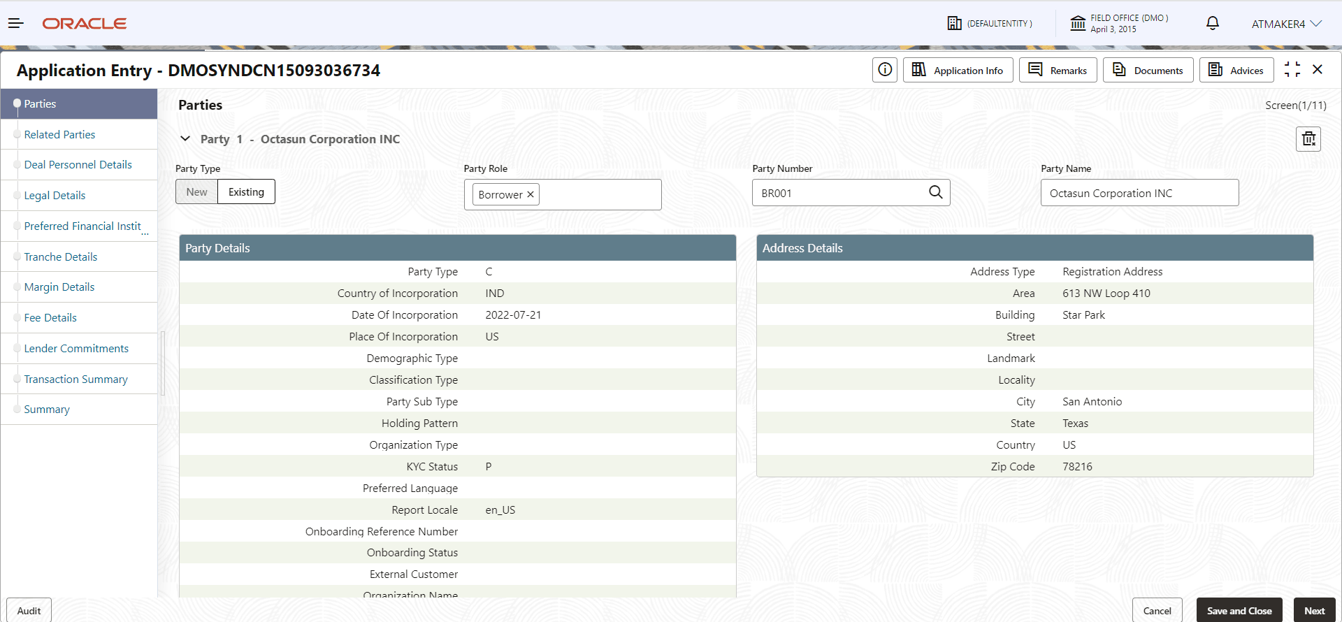
Task: Open the Party Role selection box
Action: [563, 194]
